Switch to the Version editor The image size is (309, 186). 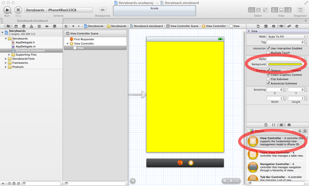coord(265,10)
